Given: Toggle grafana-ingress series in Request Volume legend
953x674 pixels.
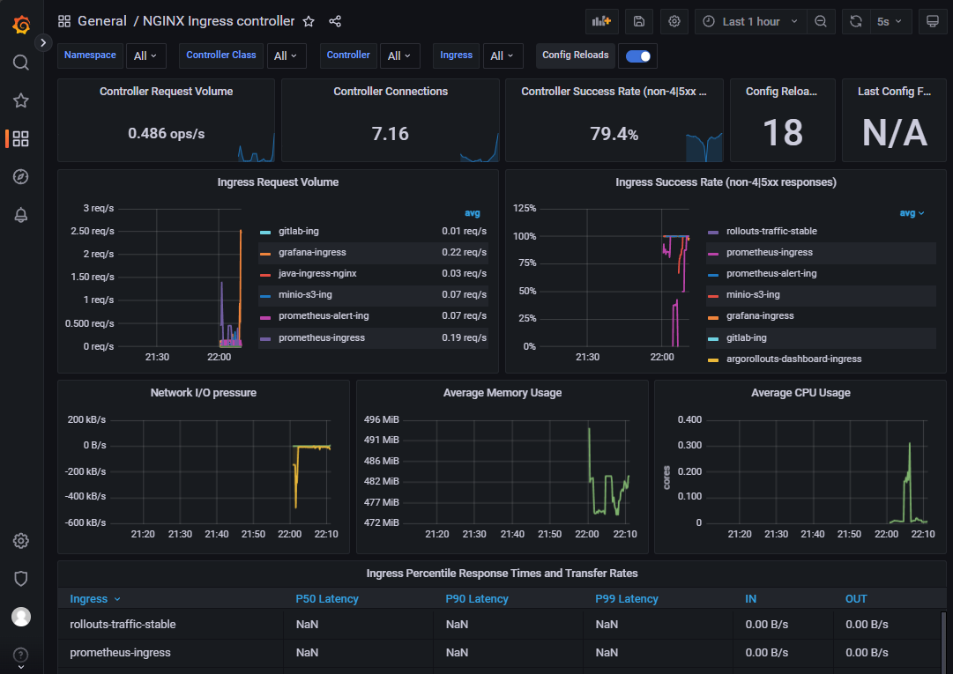Looking at the screenshot, I should point(312,253).
